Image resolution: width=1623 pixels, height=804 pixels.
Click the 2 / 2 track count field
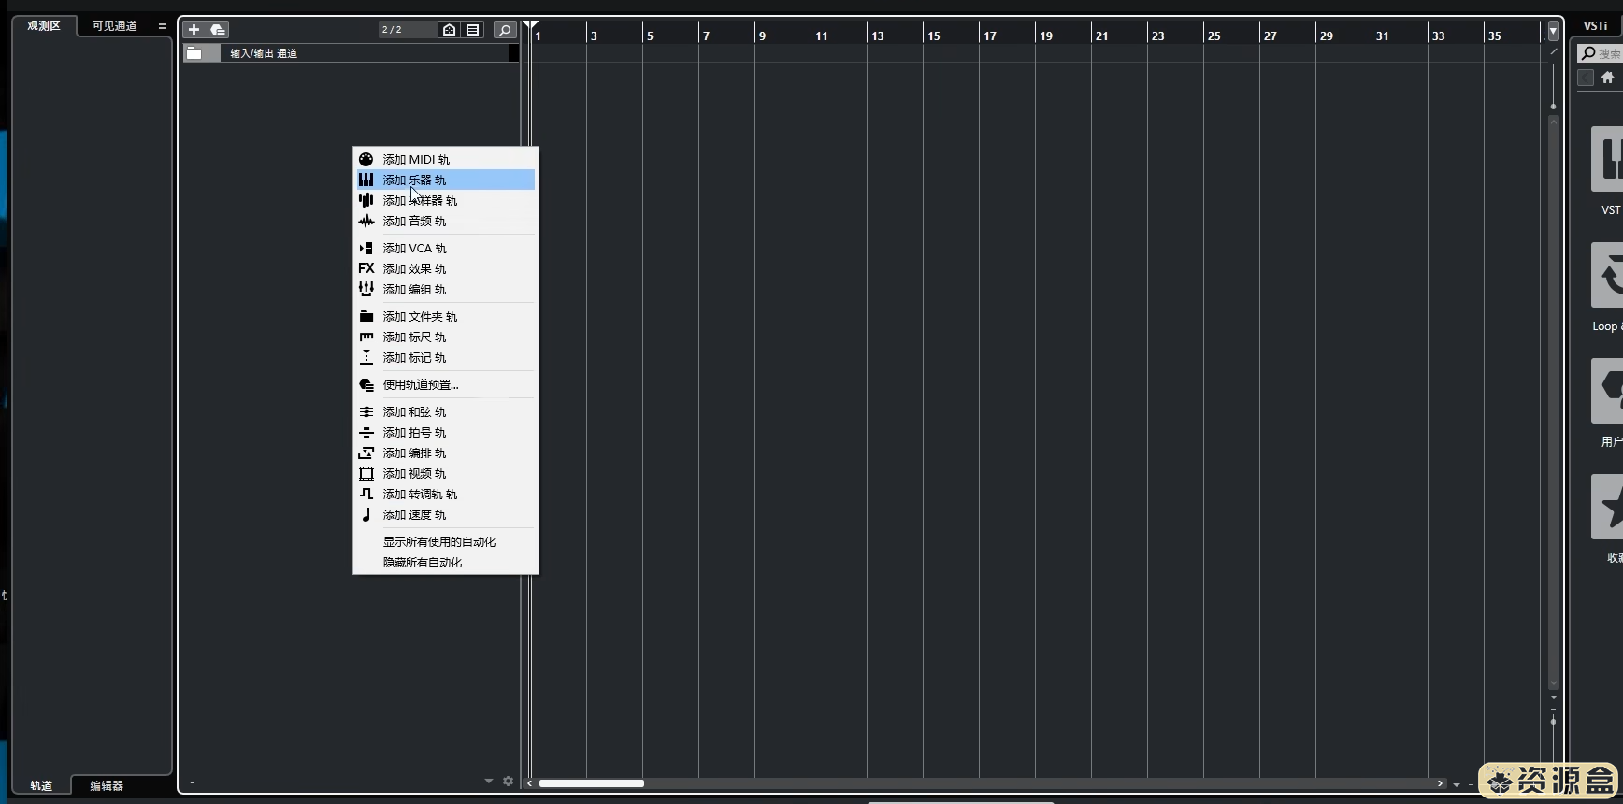[407, 30]
